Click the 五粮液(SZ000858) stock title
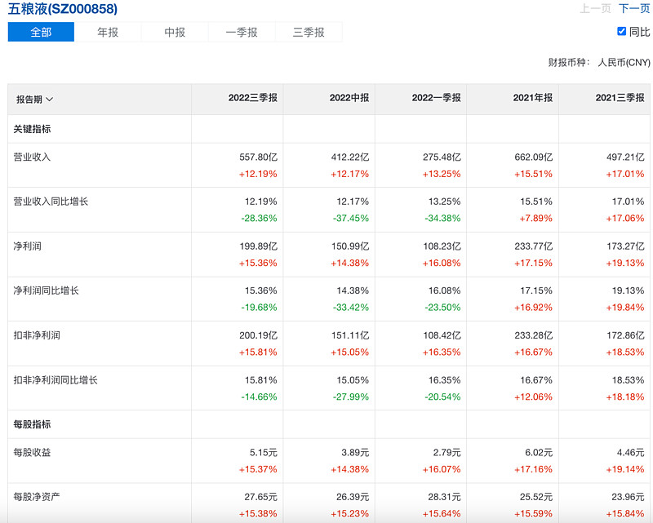The width and height of the screenshot is (653, 523). tap(63, 9)
